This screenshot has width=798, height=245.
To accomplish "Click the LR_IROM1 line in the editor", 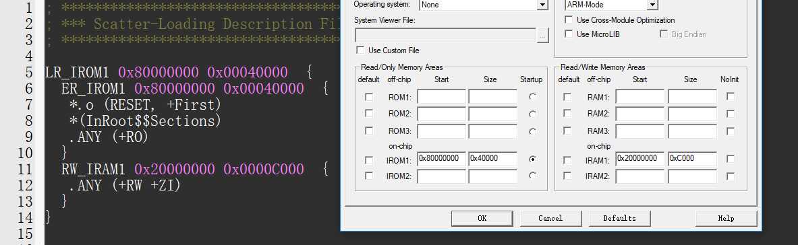I will (x=179, y=72).
